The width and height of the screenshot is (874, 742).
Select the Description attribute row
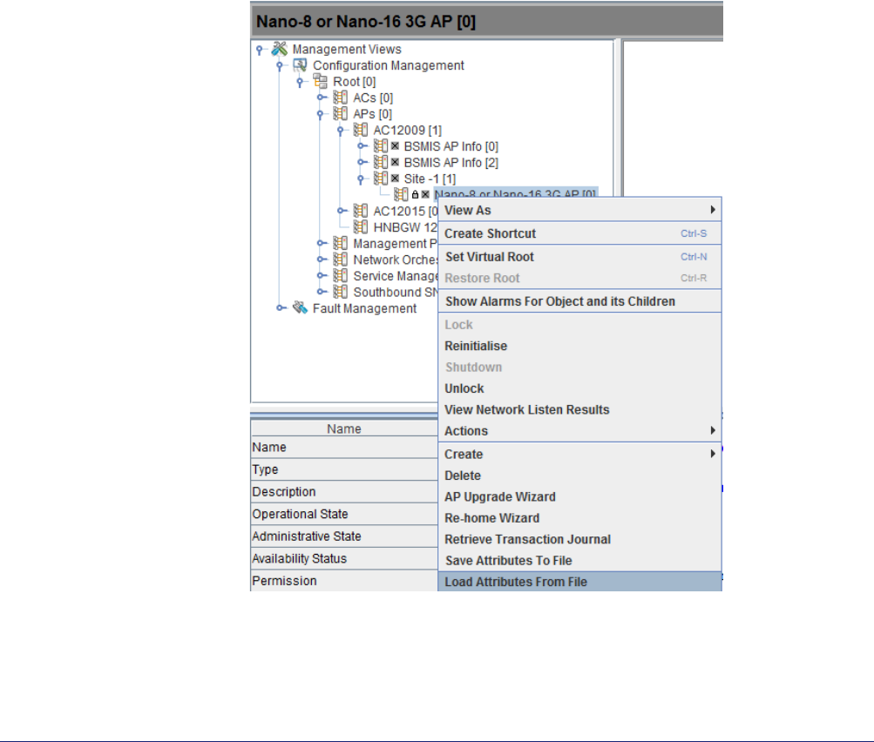click(344, 491)
